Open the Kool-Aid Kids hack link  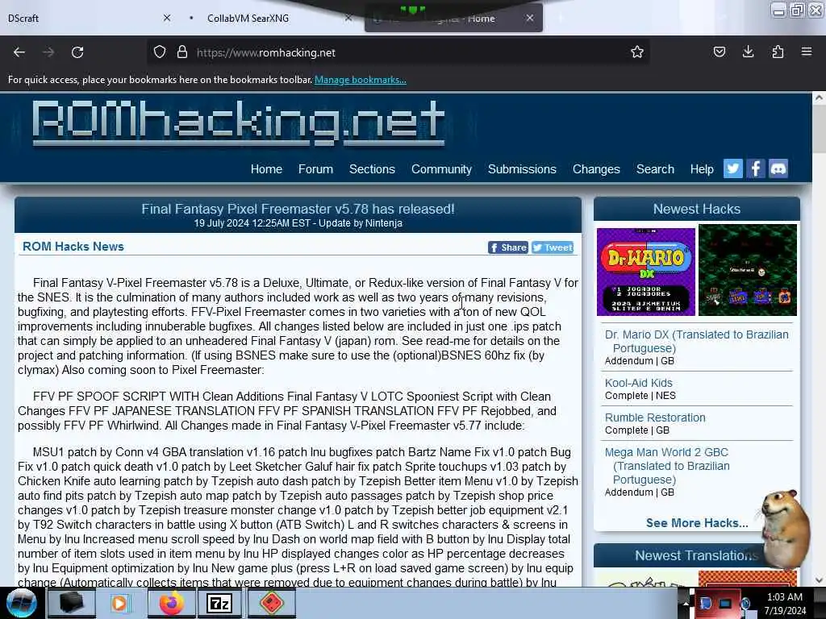(x=639, y=383)
